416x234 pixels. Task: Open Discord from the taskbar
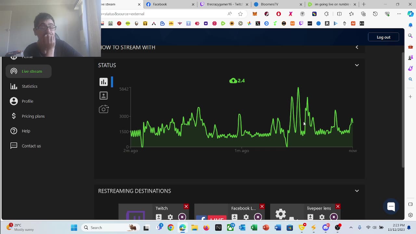pyautogui.click(x=326, y=227)
